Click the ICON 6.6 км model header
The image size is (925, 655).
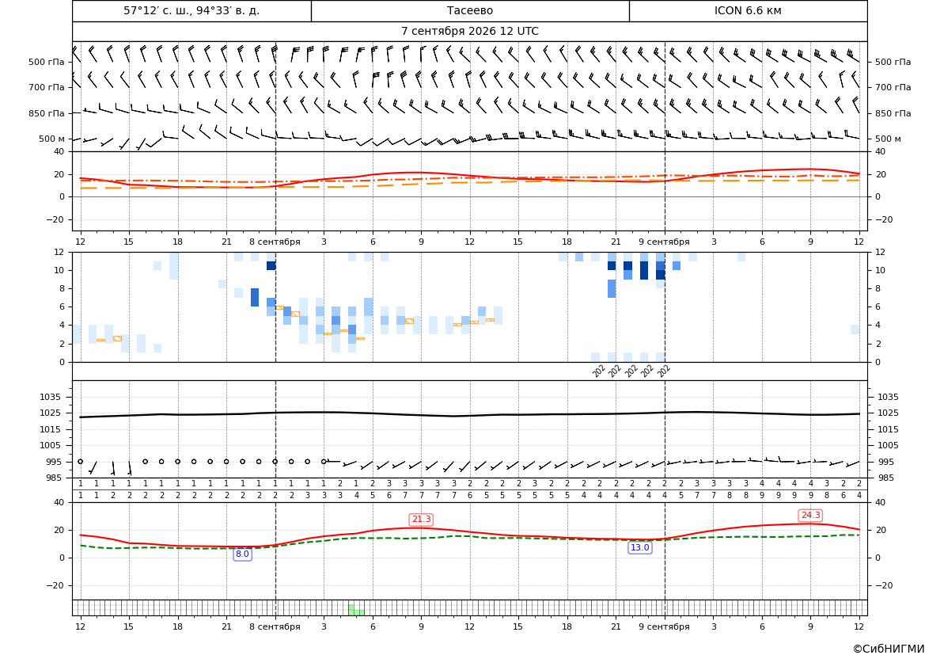point(748,10)
